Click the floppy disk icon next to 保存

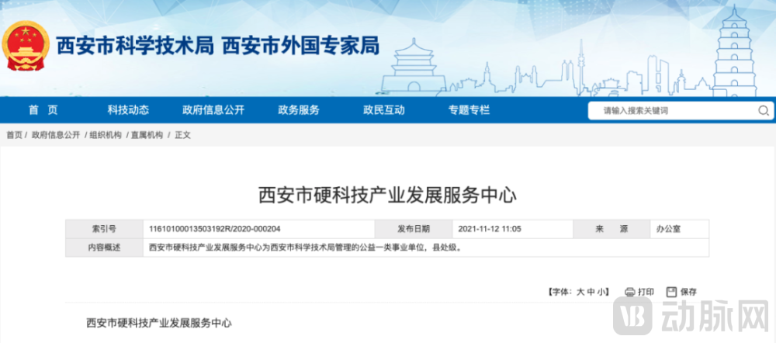click(x=672, y=292)
